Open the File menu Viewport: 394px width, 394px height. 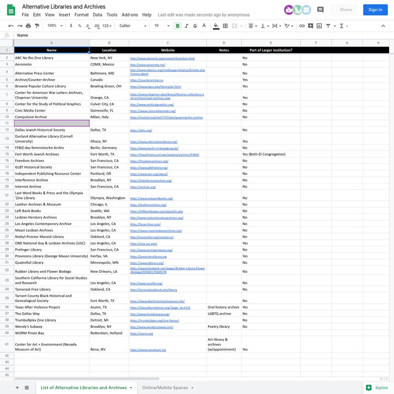click(x=25, y=15)
